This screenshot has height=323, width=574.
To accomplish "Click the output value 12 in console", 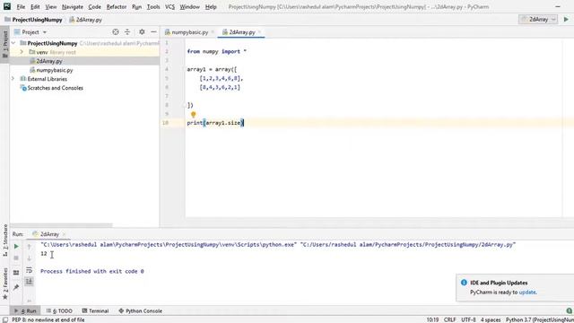I will point(44,253).
